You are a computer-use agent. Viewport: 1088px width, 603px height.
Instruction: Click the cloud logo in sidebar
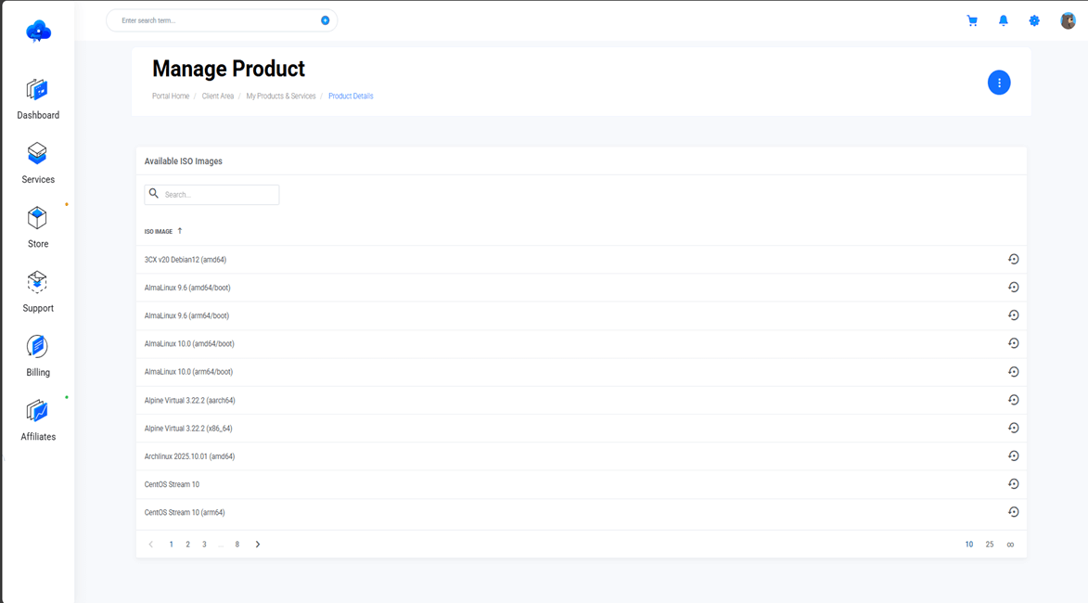pyautogui.click(x=38, y=32)
